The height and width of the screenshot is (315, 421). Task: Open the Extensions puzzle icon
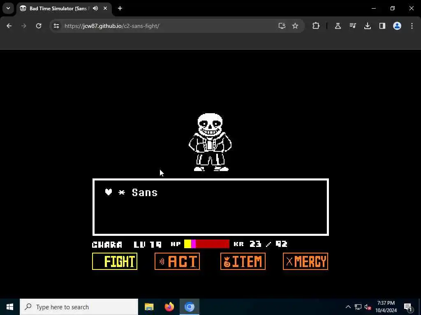click(316, 26)
